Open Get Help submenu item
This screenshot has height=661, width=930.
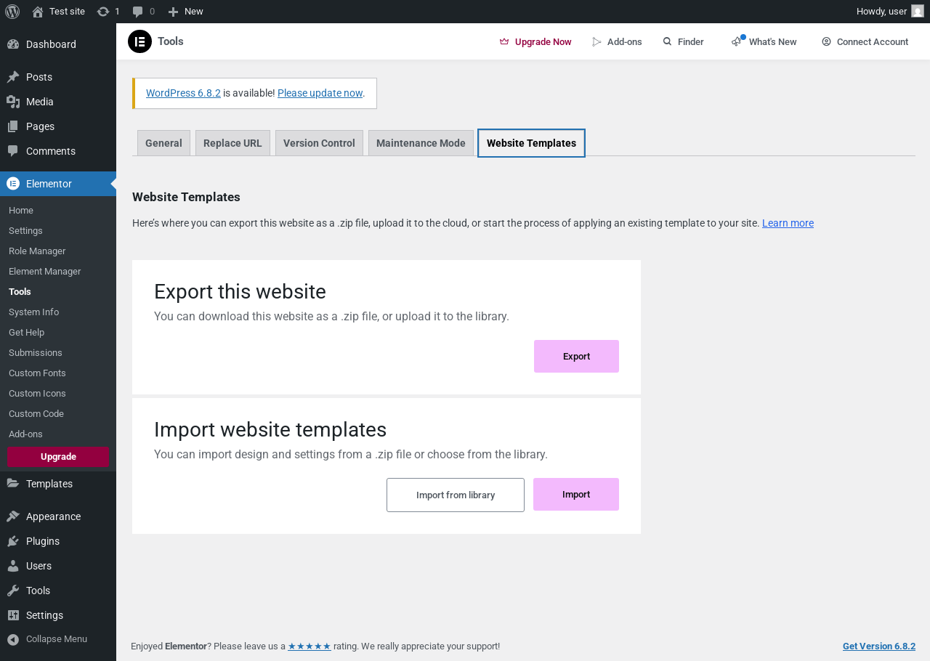[26, 333]
